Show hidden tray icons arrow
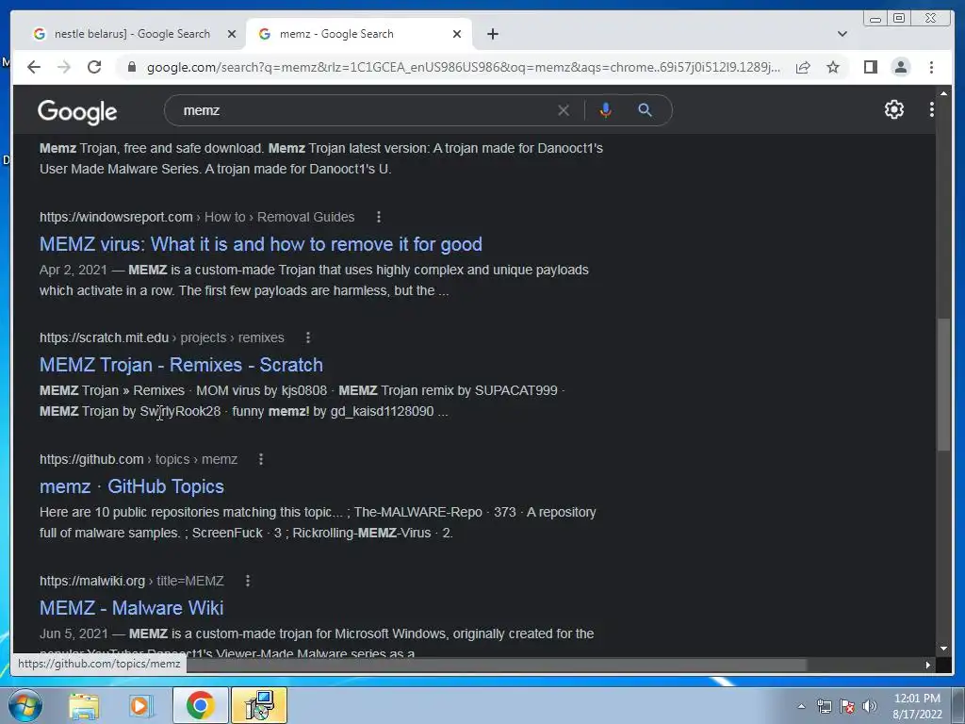 801,706
